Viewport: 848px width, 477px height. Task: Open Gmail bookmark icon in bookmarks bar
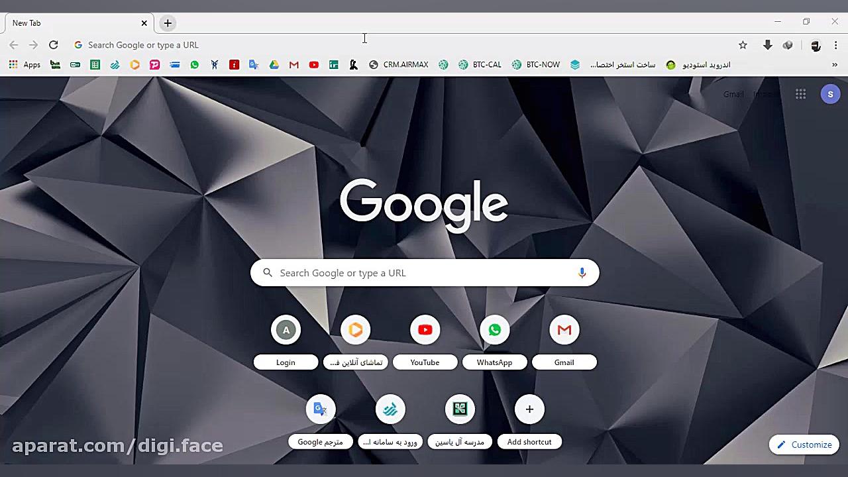coord(294,65)
